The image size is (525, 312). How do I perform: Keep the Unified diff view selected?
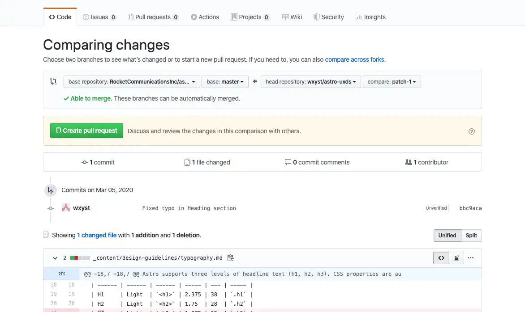pos(447,236)
